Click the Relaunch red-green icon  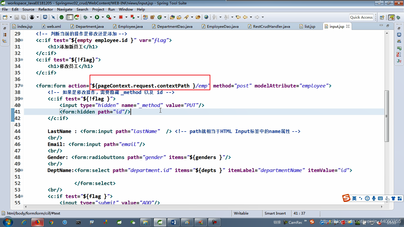(x=132, y=17)
